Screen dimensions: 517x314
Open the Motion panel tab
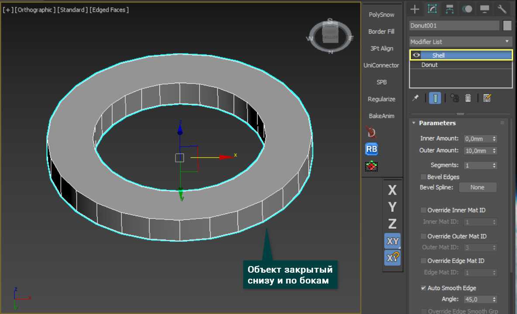(x=467, y=9)
